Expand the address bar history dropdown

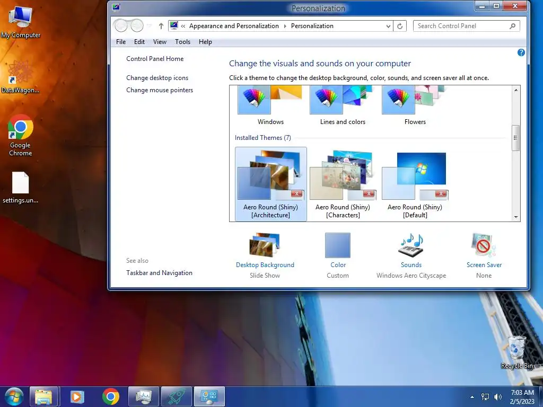pos(388,26)
